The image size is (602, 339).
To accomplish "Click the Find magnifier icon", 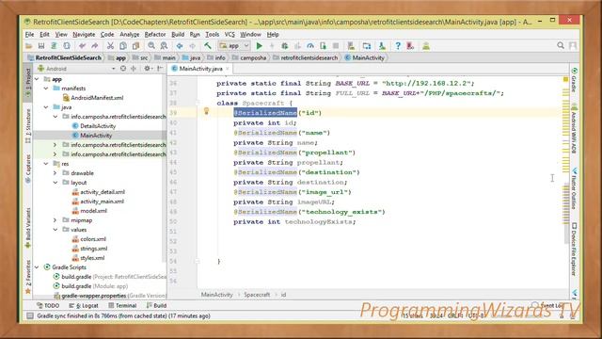I will (x=151, y=46).
